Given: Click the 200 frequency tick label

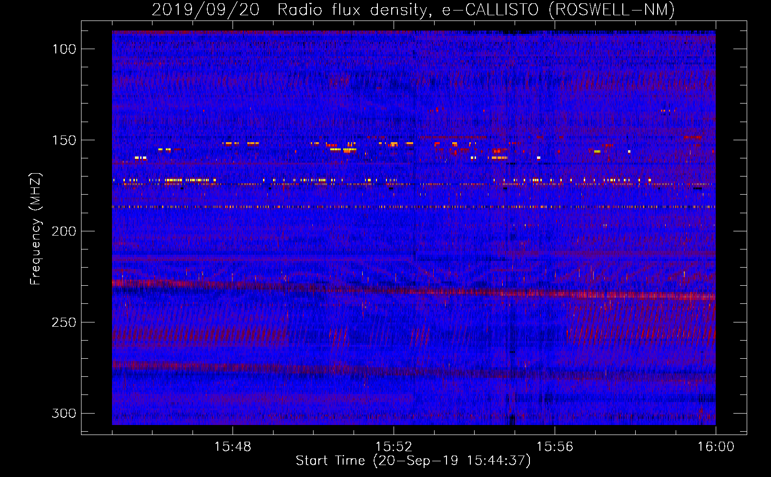Looking at the screenshot, I should click(64, 231).
